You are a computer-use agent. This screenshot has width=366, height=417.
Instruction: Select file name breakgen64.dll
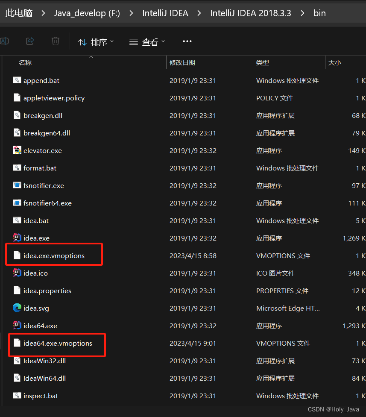(47, 133)
